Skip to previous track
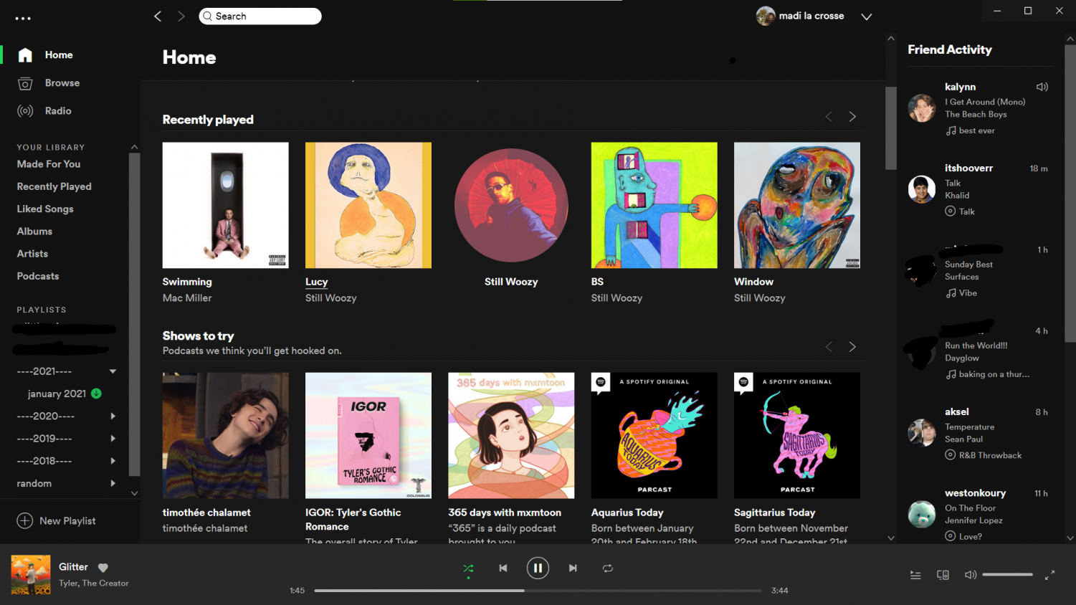The image size is (1076, 605). 503,568
